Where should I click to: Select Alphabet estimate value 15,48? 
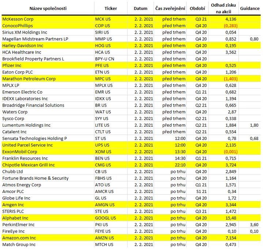point(231,218)
